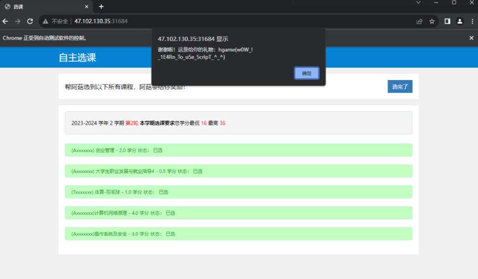Click the address bar URL 47.102.130.35:31684
Image resolution: width=478 pixels, height=279 pixels.
pos(101,21)
